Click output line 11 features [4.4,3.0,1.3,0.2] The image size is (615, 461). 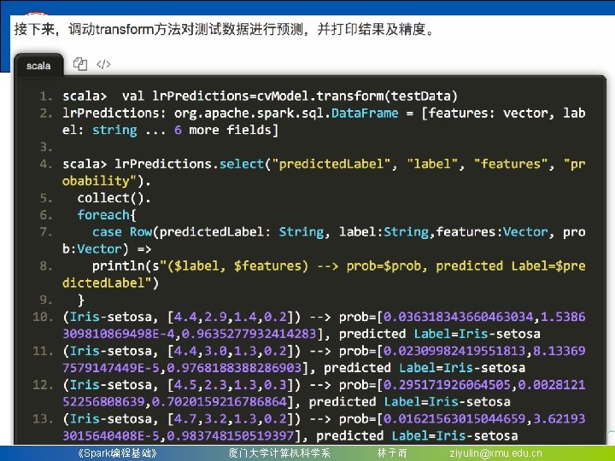[231, 351]
